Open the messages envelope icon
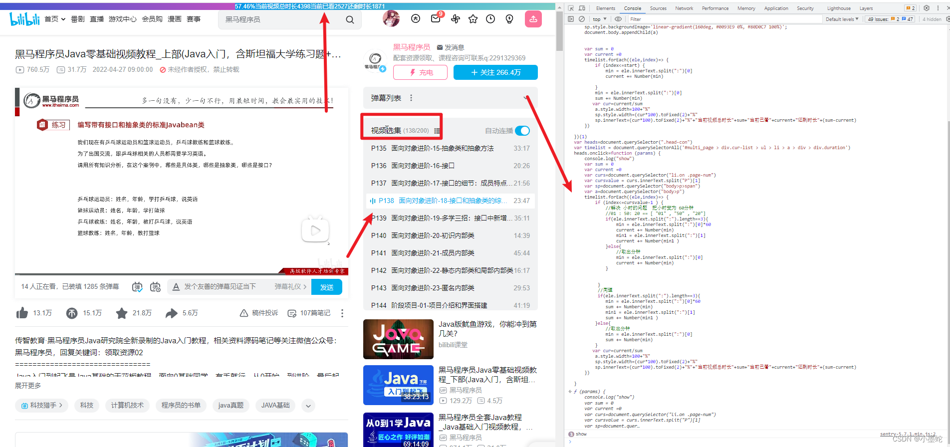The width and height of the screenshot is (950, 447). (436, 19)
